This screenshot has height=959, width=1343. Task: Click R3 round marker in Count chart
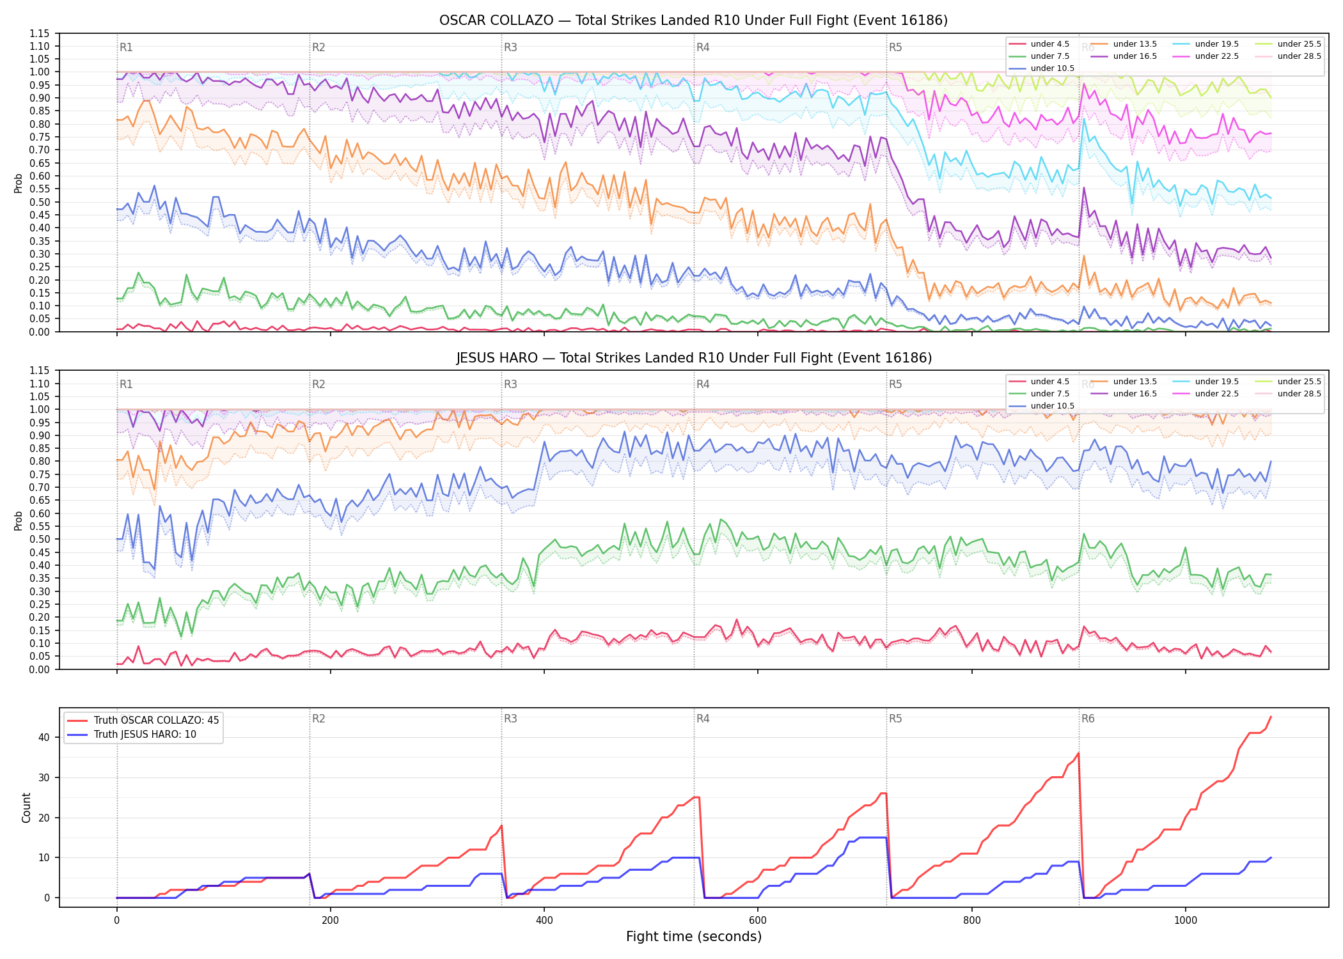click(x=510, y=719)
